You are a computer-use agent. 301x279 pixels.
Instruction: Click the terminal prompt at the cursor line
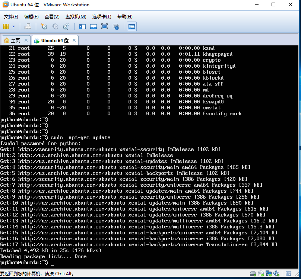(27, 263)
